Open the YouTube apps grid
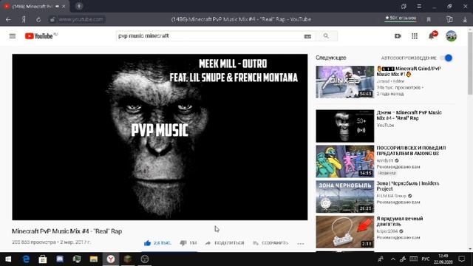Viewport: 473px width, 266px height. pos(415,36)
